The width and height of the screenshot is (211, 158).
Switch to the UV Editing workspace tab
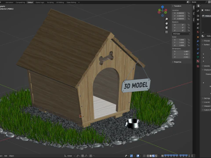pyautogui.click(x=60, y=2)
